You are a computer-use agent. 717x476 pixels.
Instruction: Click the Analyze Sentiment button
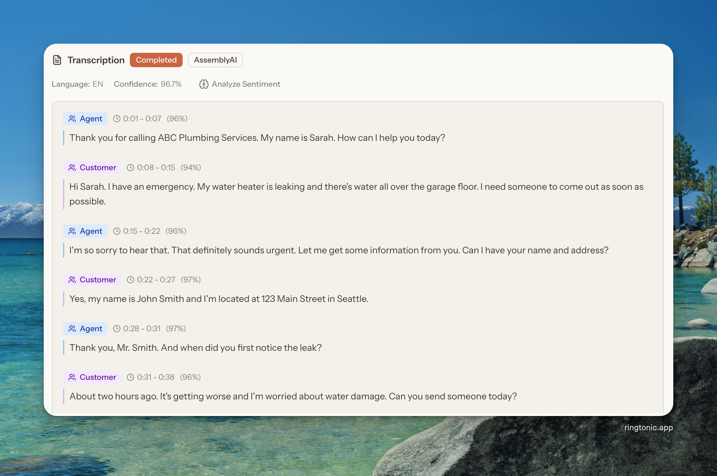pyautogui.click(x=240, y=84)
